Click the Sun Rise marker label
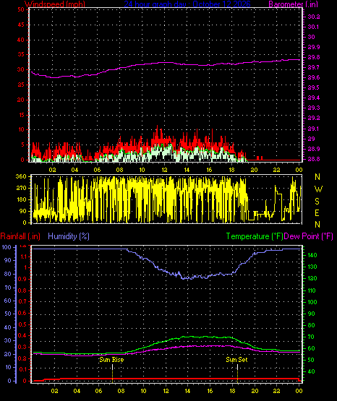Viewport: 337px width, 401px height. coord(111,360)
